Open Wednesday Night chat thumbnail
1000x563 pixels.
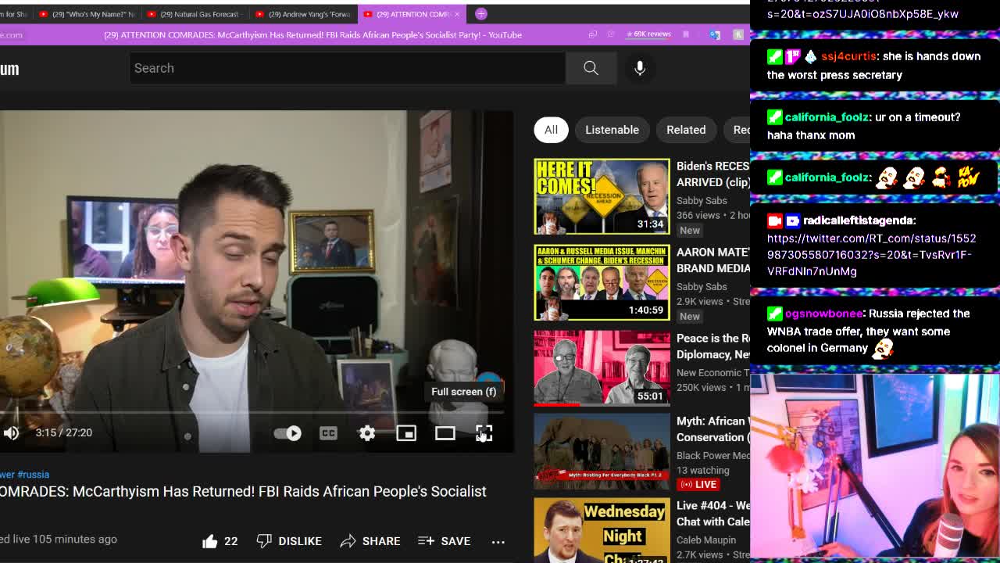(x=602, y=530)
